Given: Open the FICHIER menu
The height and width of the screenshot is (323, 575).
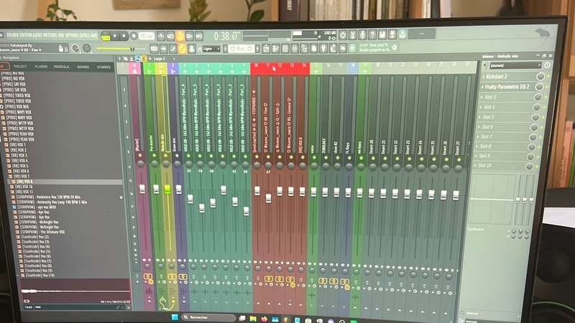Looking at the screenshot, I should (x=12, y=35).
